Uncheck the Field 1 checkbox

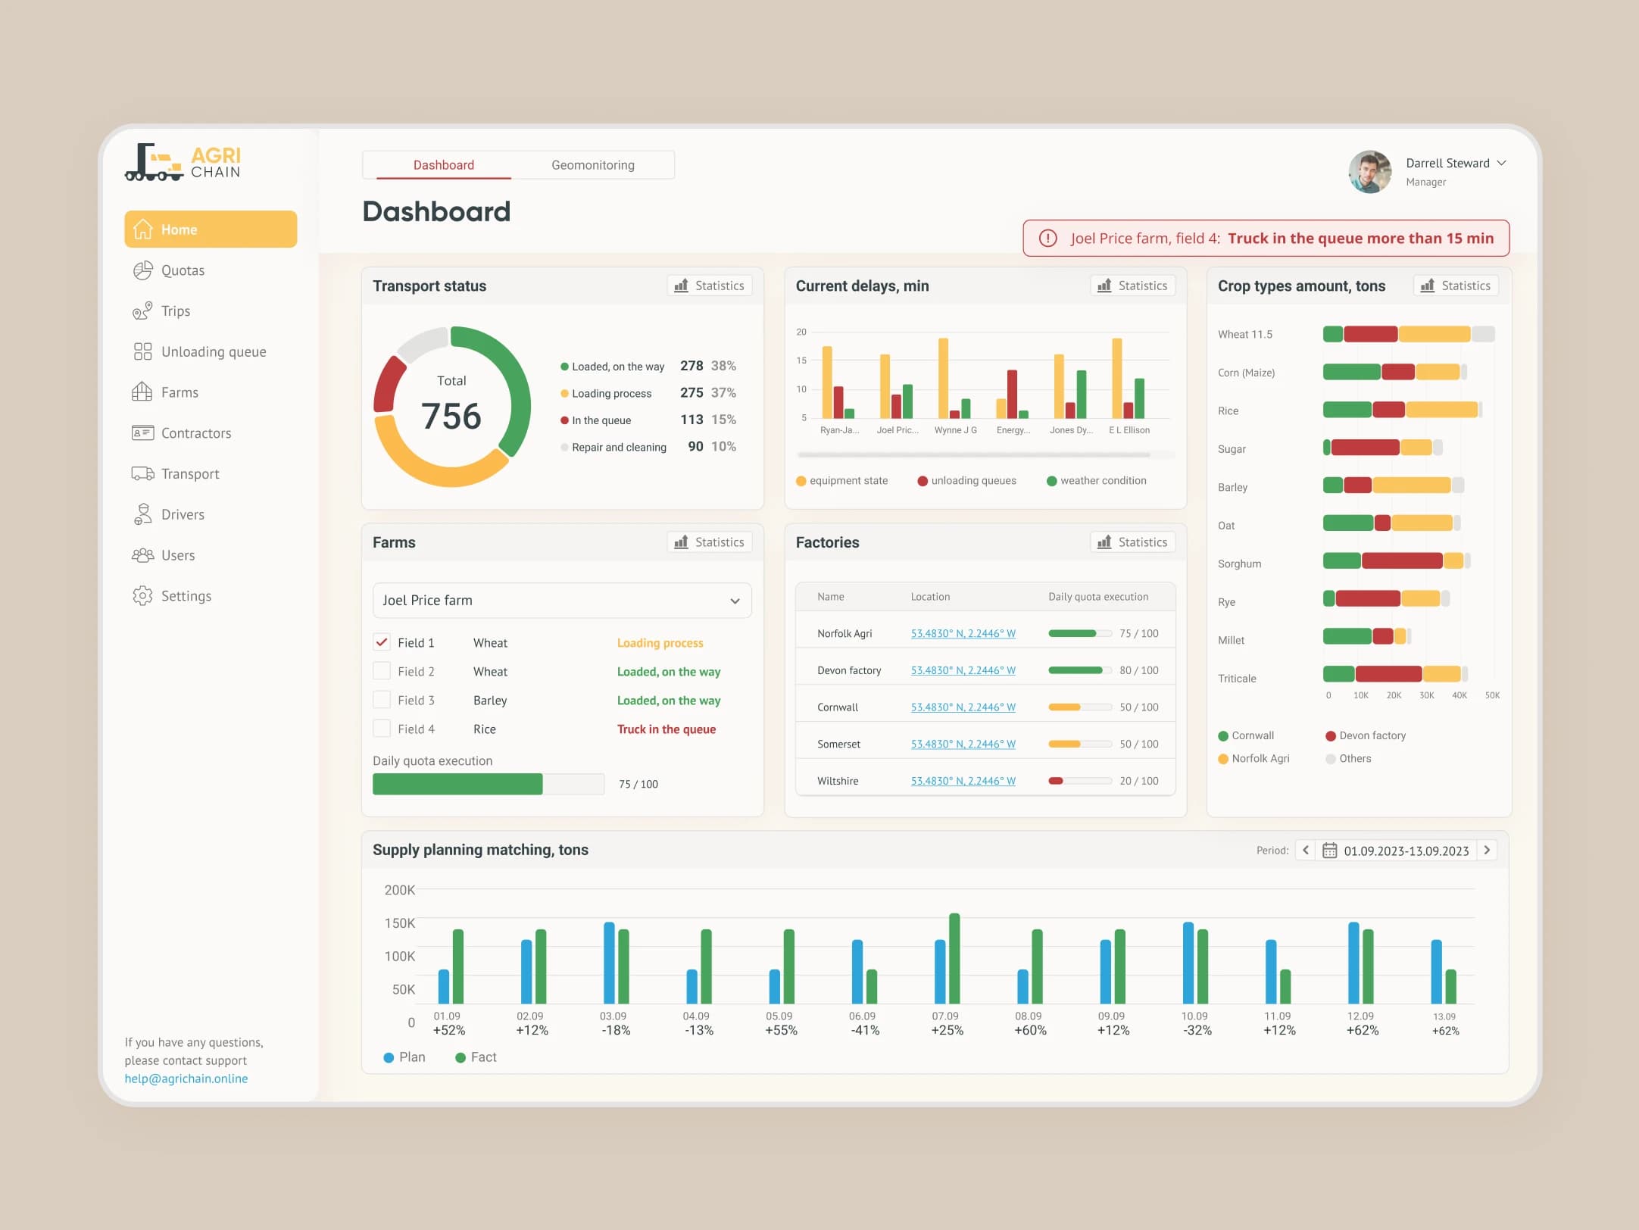(382, 642)
